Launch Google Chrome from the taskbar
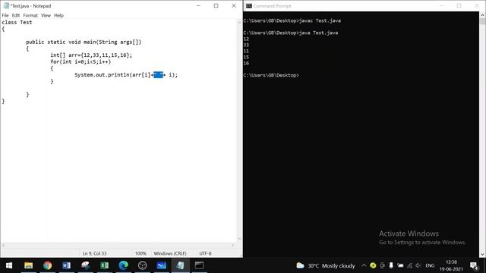 click(x=47, y=265)
